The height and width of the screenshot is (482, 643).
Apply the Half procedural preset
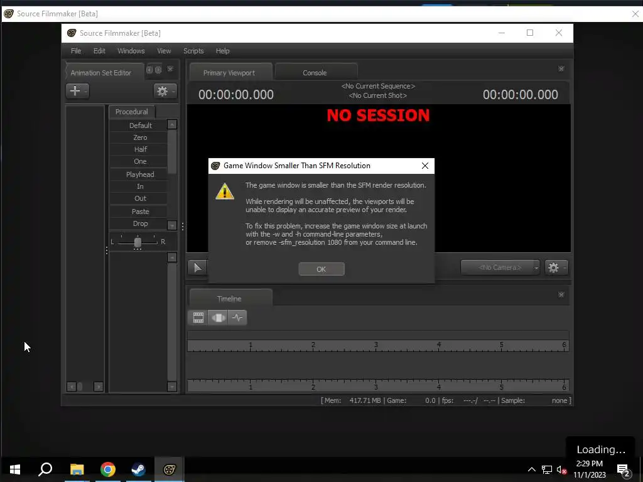140,149
